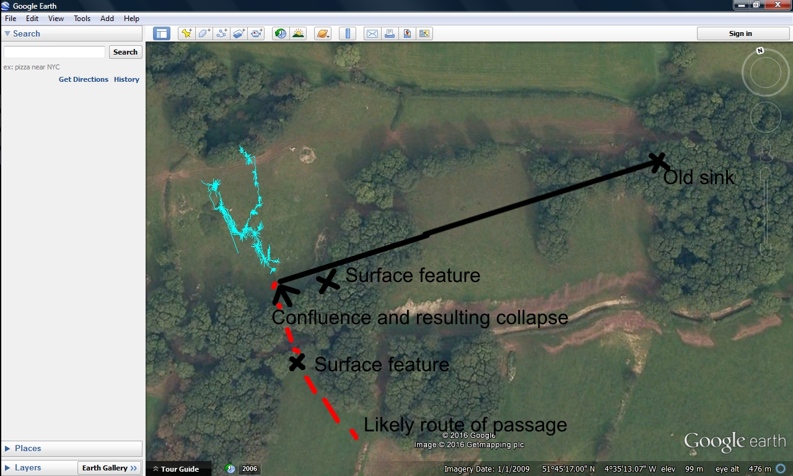The width and height of the screenshot is (793, 476).
Task: Click the Record a Tour icon
Action: click(256, 33)
